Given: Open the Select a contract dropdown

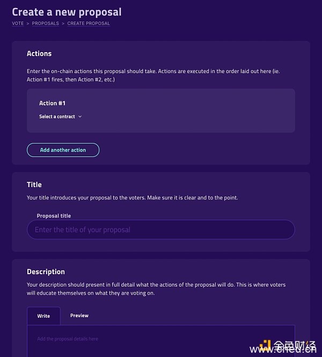Looking at the screenshot, I should point(57,117).
